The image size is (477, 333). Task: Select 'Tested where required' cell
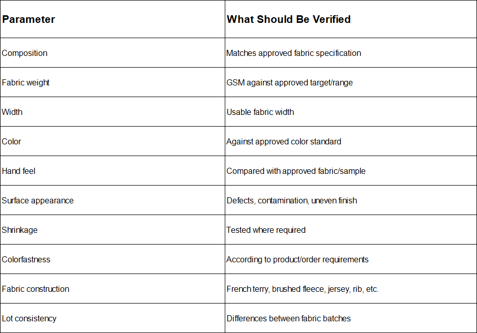coord(351,230)
